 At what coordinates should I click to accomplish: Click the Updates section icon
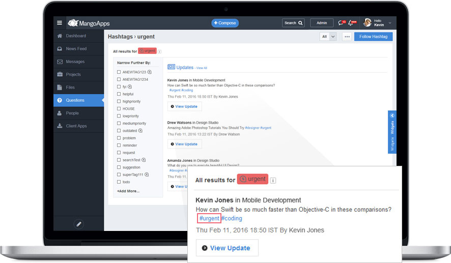(x=171, y=67)
